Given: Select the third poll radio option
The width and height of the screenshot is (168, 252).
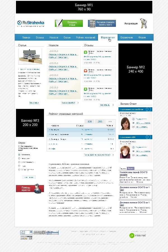Looking at the screenshot, I should coord(19,162).
